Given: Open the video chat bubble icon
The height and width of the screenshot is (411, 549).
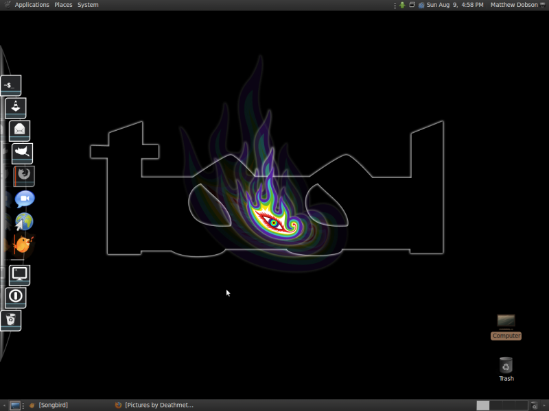Looking at the screenshot, I should point(25,199).
